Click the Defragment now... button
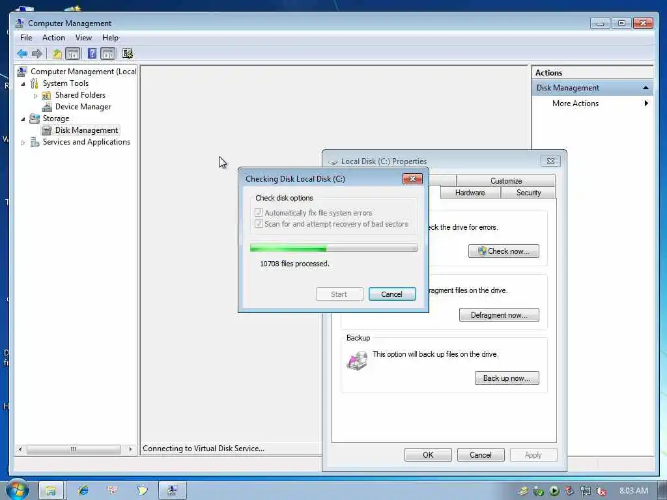Screen dimensions: 667x500 tap(499, 315)
